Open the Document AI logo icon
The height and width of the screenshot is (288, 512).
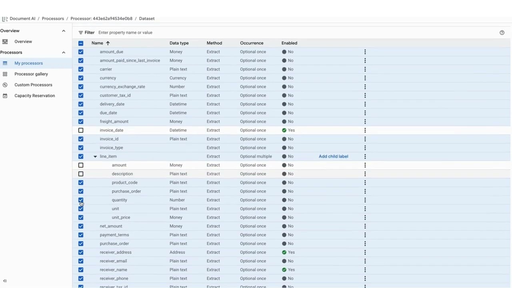4,19
